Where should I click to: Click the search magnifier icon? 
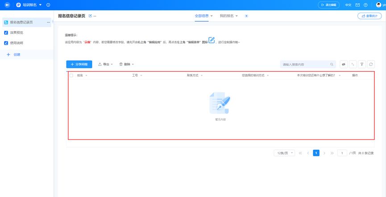point(332,65)
